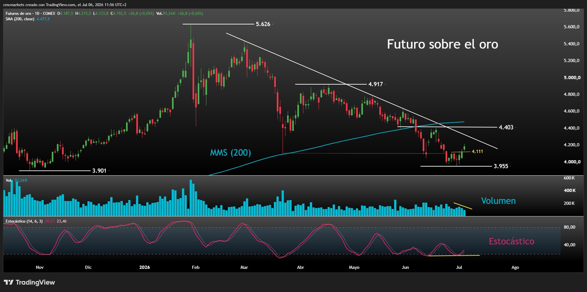Viewport: 587px width, 292px height.
Task: Click the 'cmcmarkets creado con TradingView.com' header text
Action: tap(40, 5)
